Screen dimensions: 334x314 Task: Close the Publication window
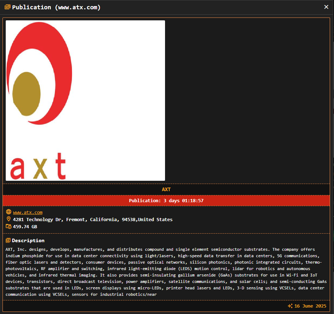[x=326, y=6]
